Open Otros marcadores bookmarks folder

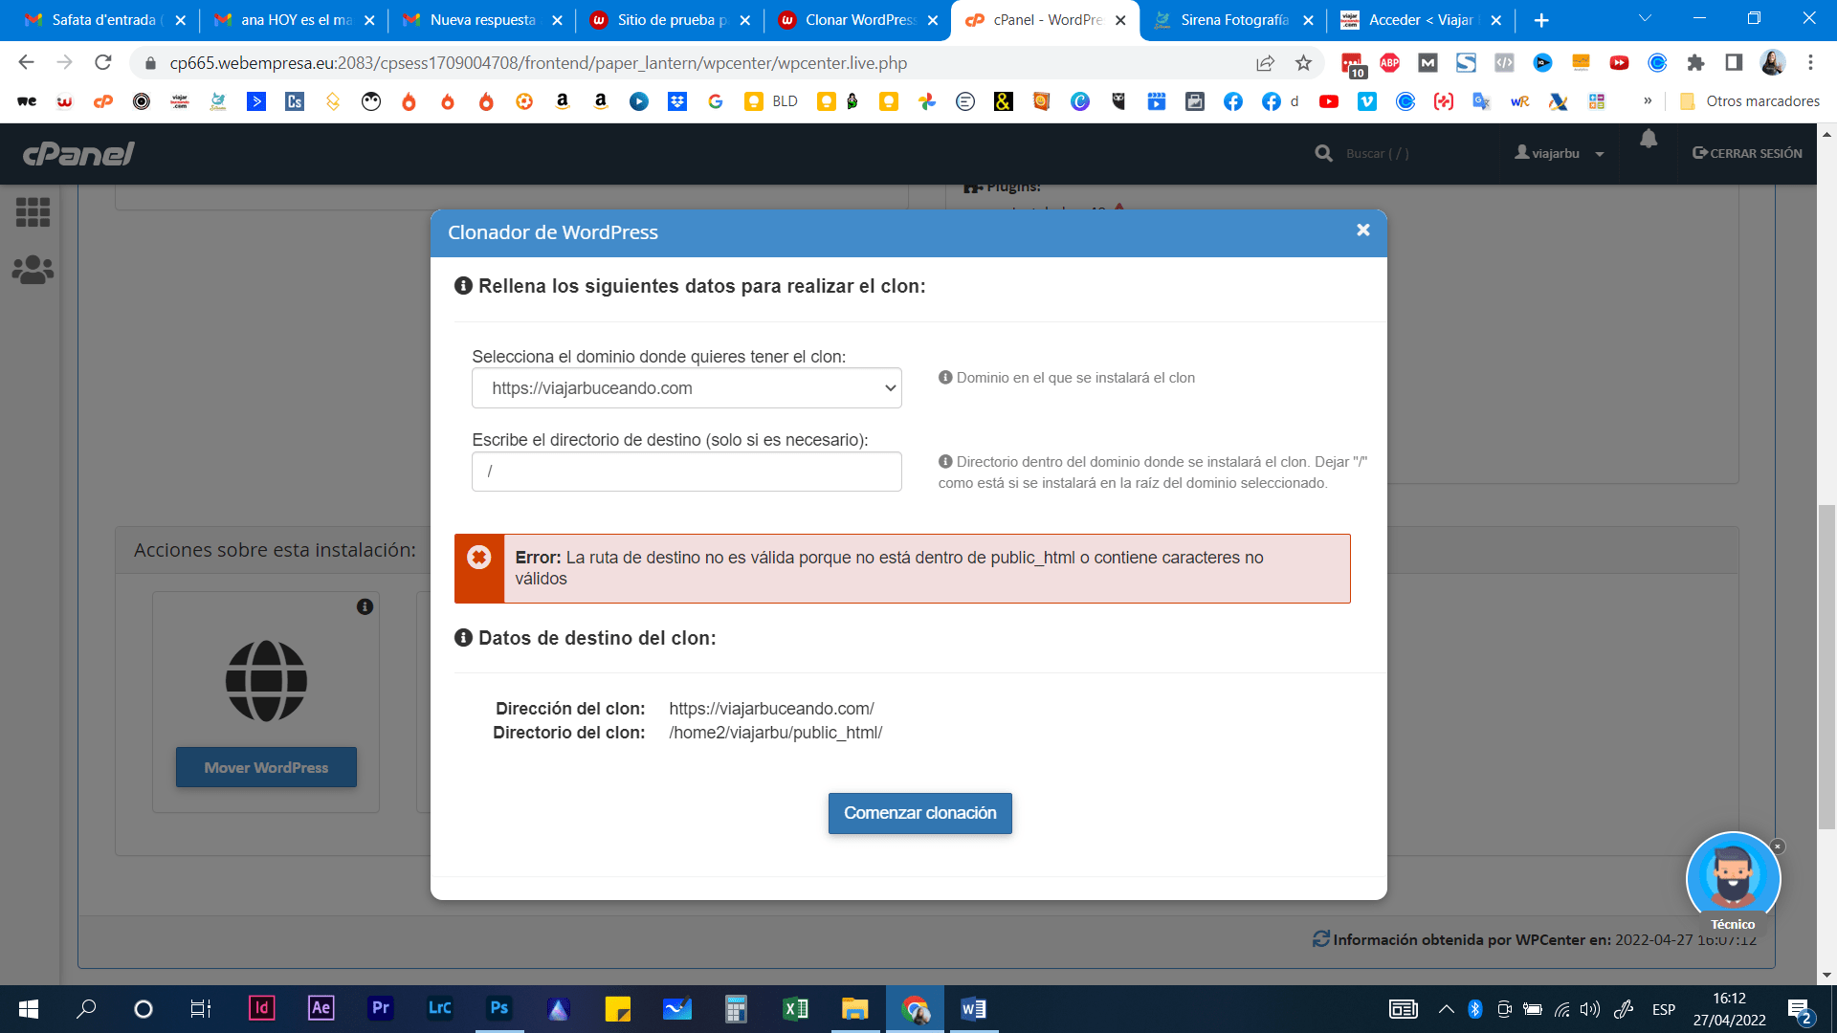(1750, 101)
